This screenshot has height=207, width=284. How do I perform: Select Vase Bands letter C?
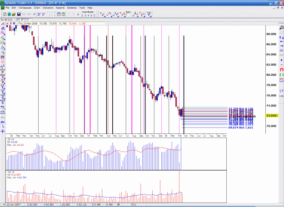click(x=95, y=15)
